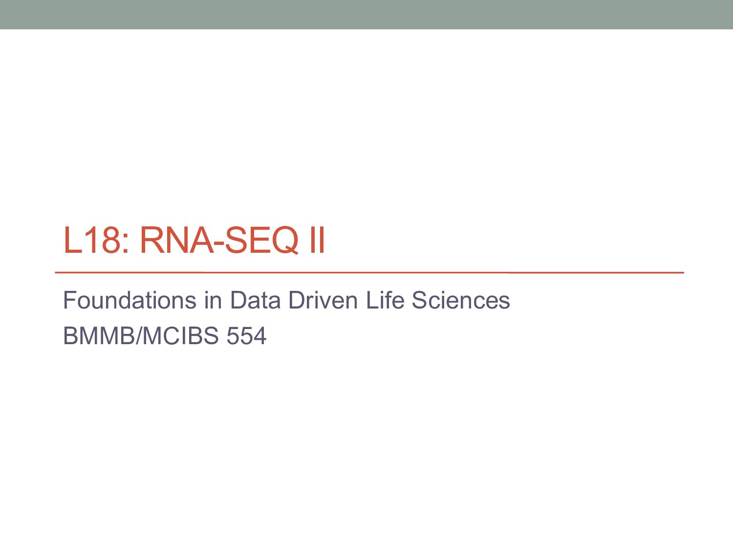Select the course code line 'BMMB/MCIBS 554'
This screenshot has height=550, width=733.
(165, 336)
